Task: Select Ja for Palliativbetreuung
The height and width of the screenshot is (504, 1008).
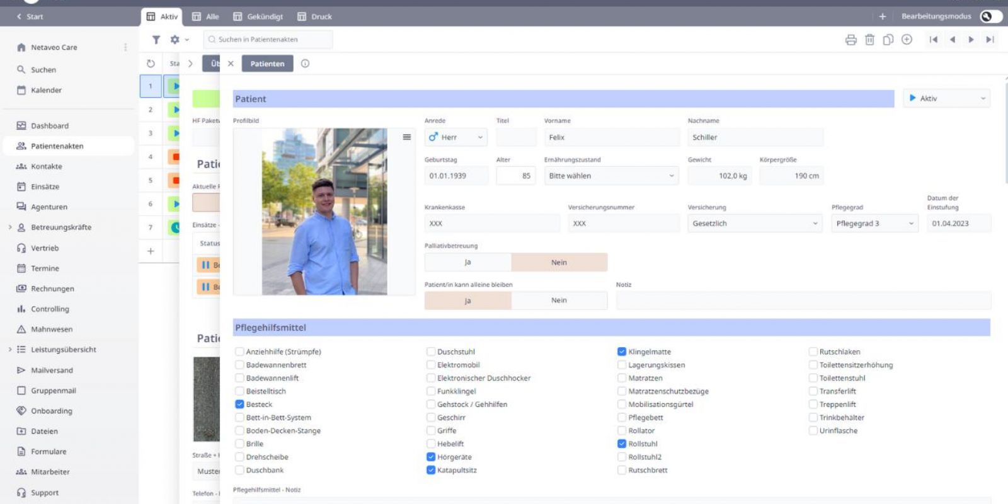Action: coord(467,262)
